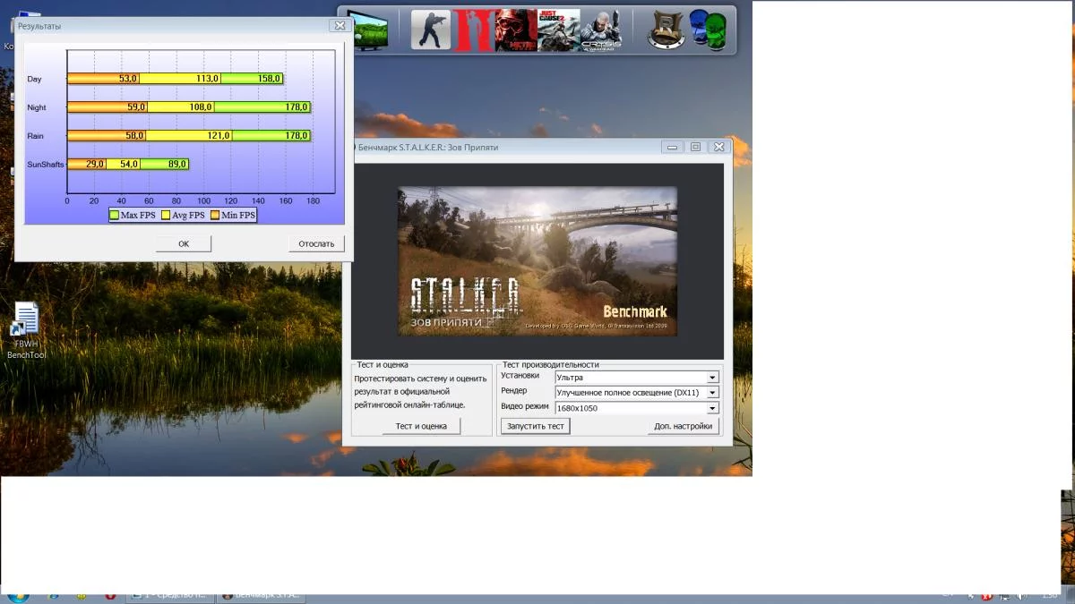This screenshot has width=1075, height=604.
Task: Start Just Cause 2 from the dock
Action: coord(558,30)
